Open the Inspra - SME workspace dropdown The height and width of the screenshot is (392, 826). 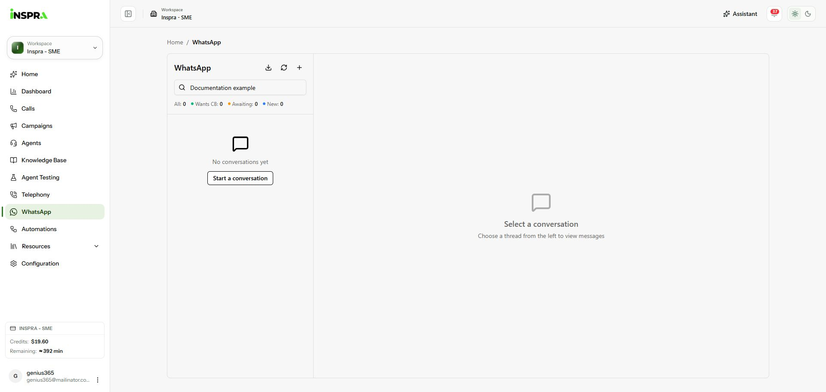coord(55,48)
